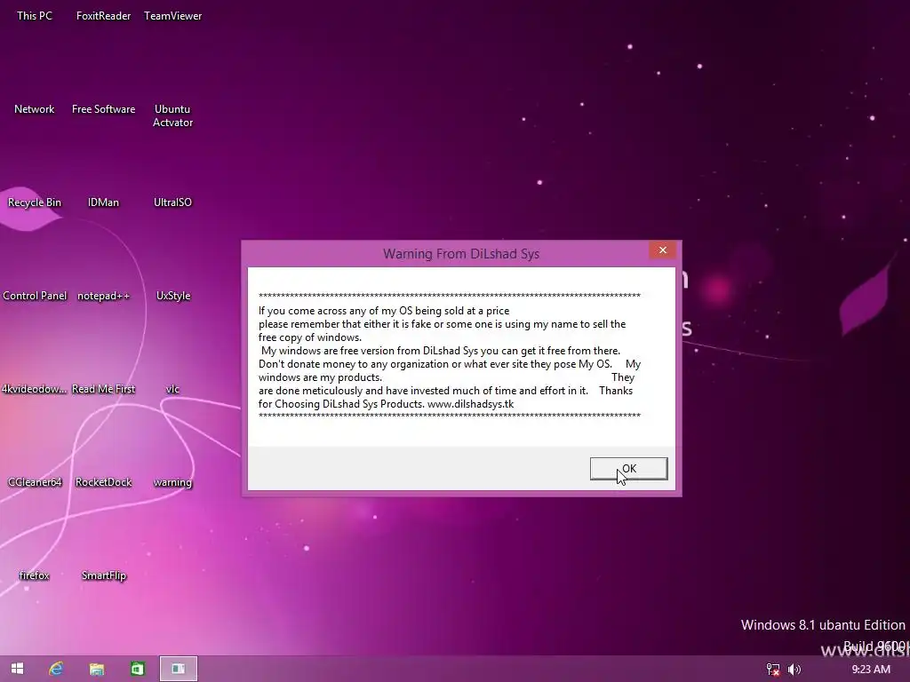Viewport: 910px width, 682px height.
Task: Select CCleaner64 desktop shortcut
Action: [x=35, y=482]
